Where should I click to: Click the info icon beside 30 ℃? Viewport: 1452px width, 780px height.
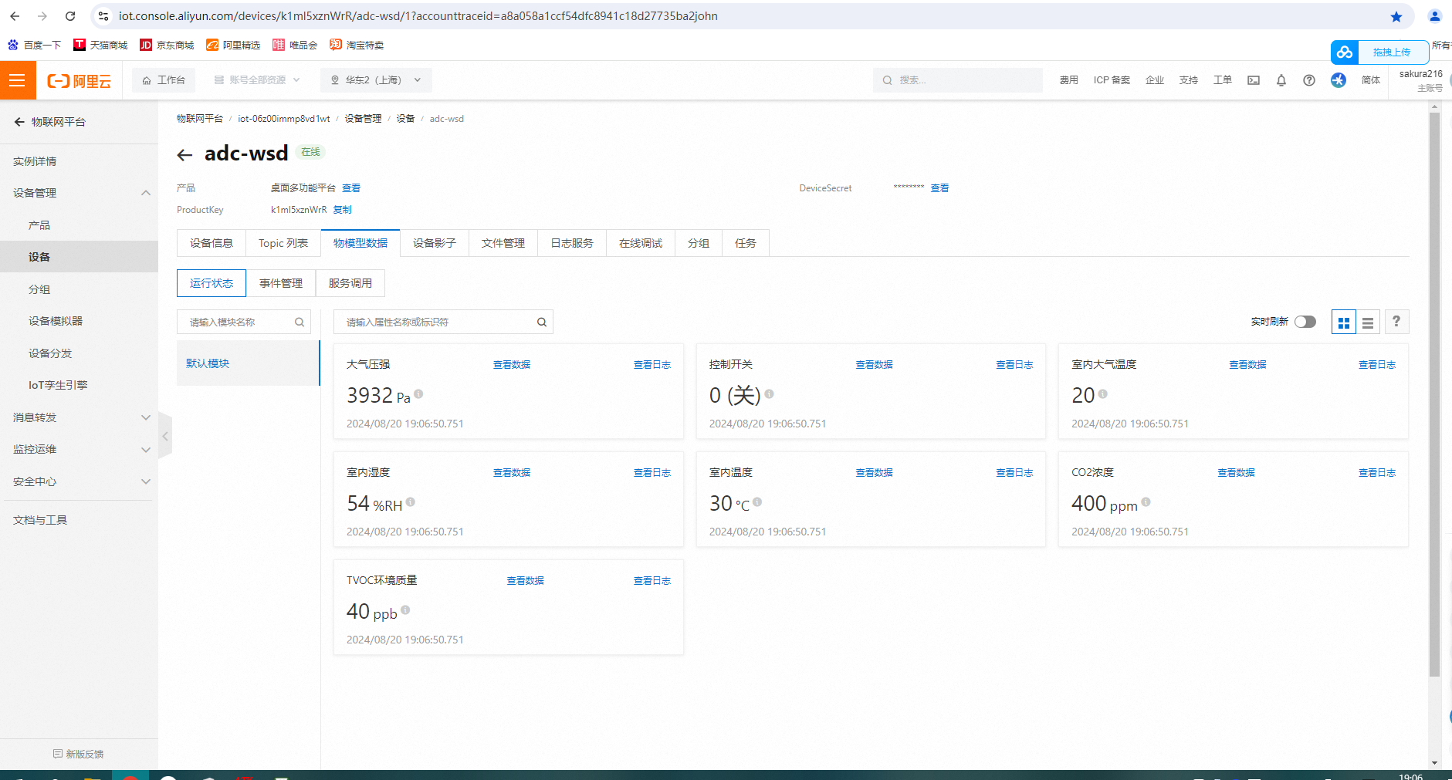757,502
